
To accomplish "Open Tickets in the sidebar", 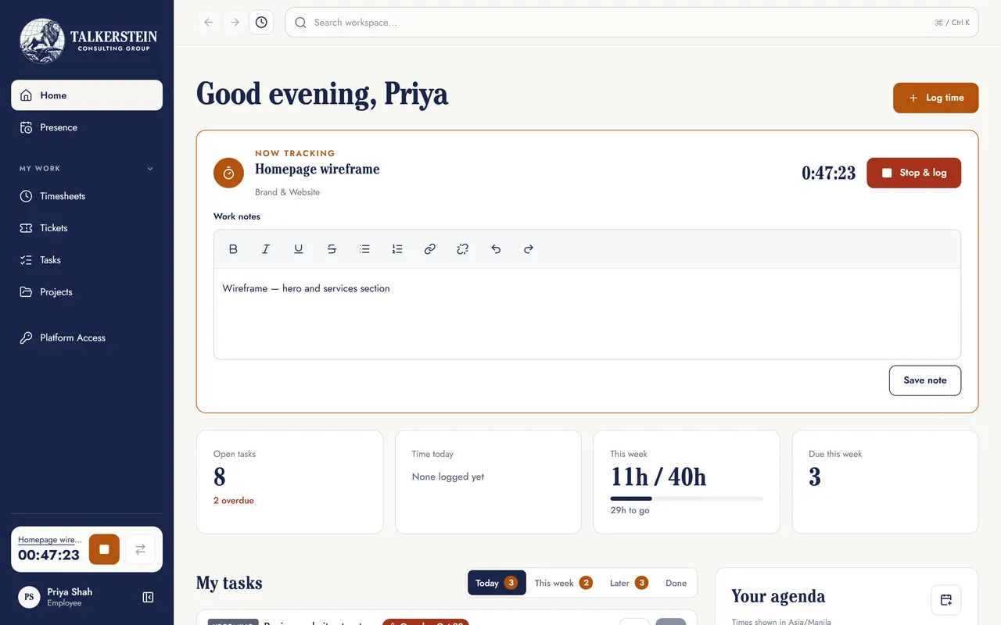I will point(87,228).
